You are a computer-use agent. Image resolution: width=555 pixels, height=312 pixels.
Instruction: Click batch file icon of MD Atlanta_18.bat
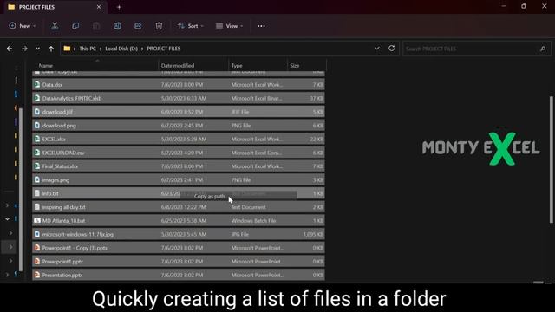coord(36,220)
